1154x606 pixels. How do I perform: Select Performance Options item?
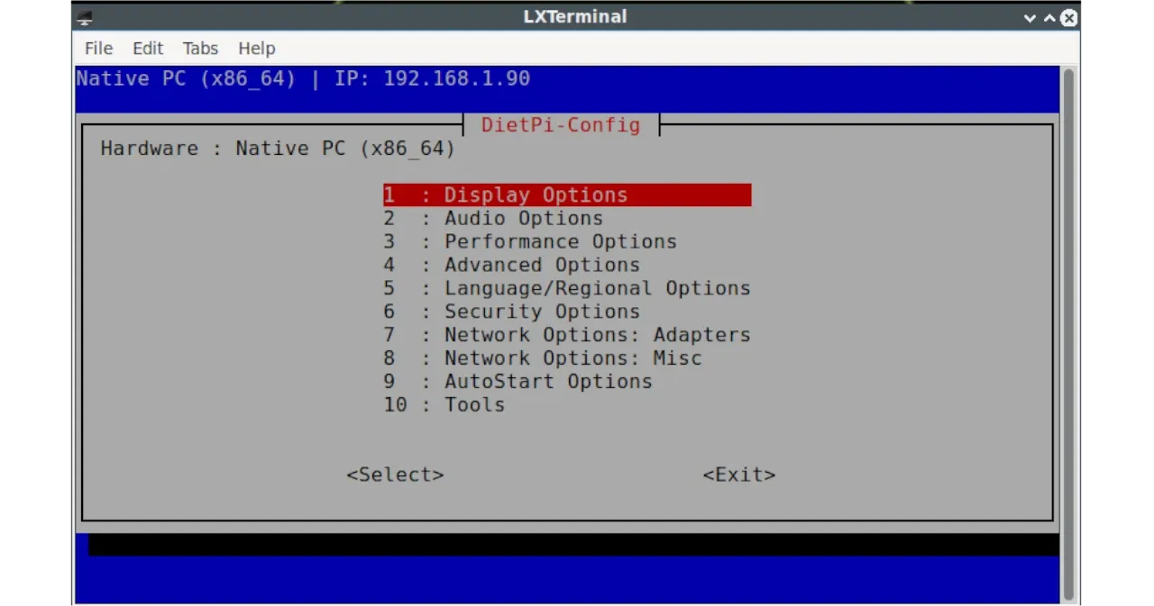click(x=559, y=242)
